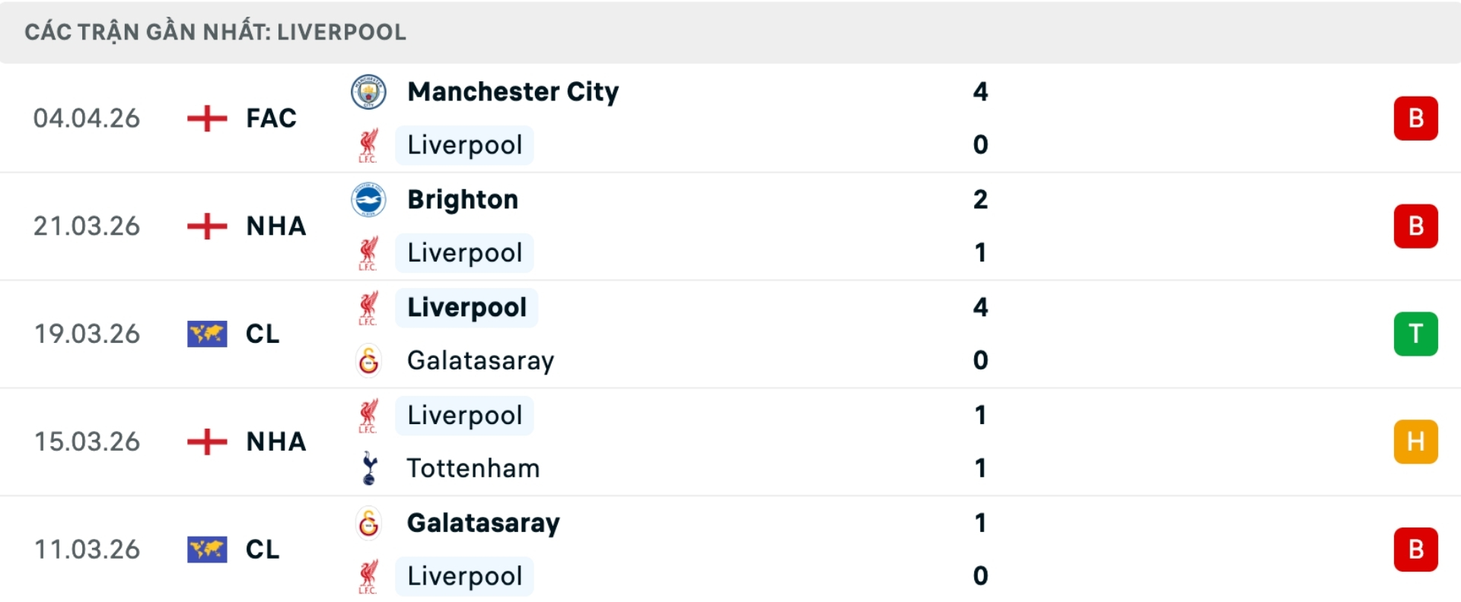This screenshot has width=1461, height=602.
Task: Click the 4 score for Manchester City
Action: pyautogui.click(x=980, y=92)
